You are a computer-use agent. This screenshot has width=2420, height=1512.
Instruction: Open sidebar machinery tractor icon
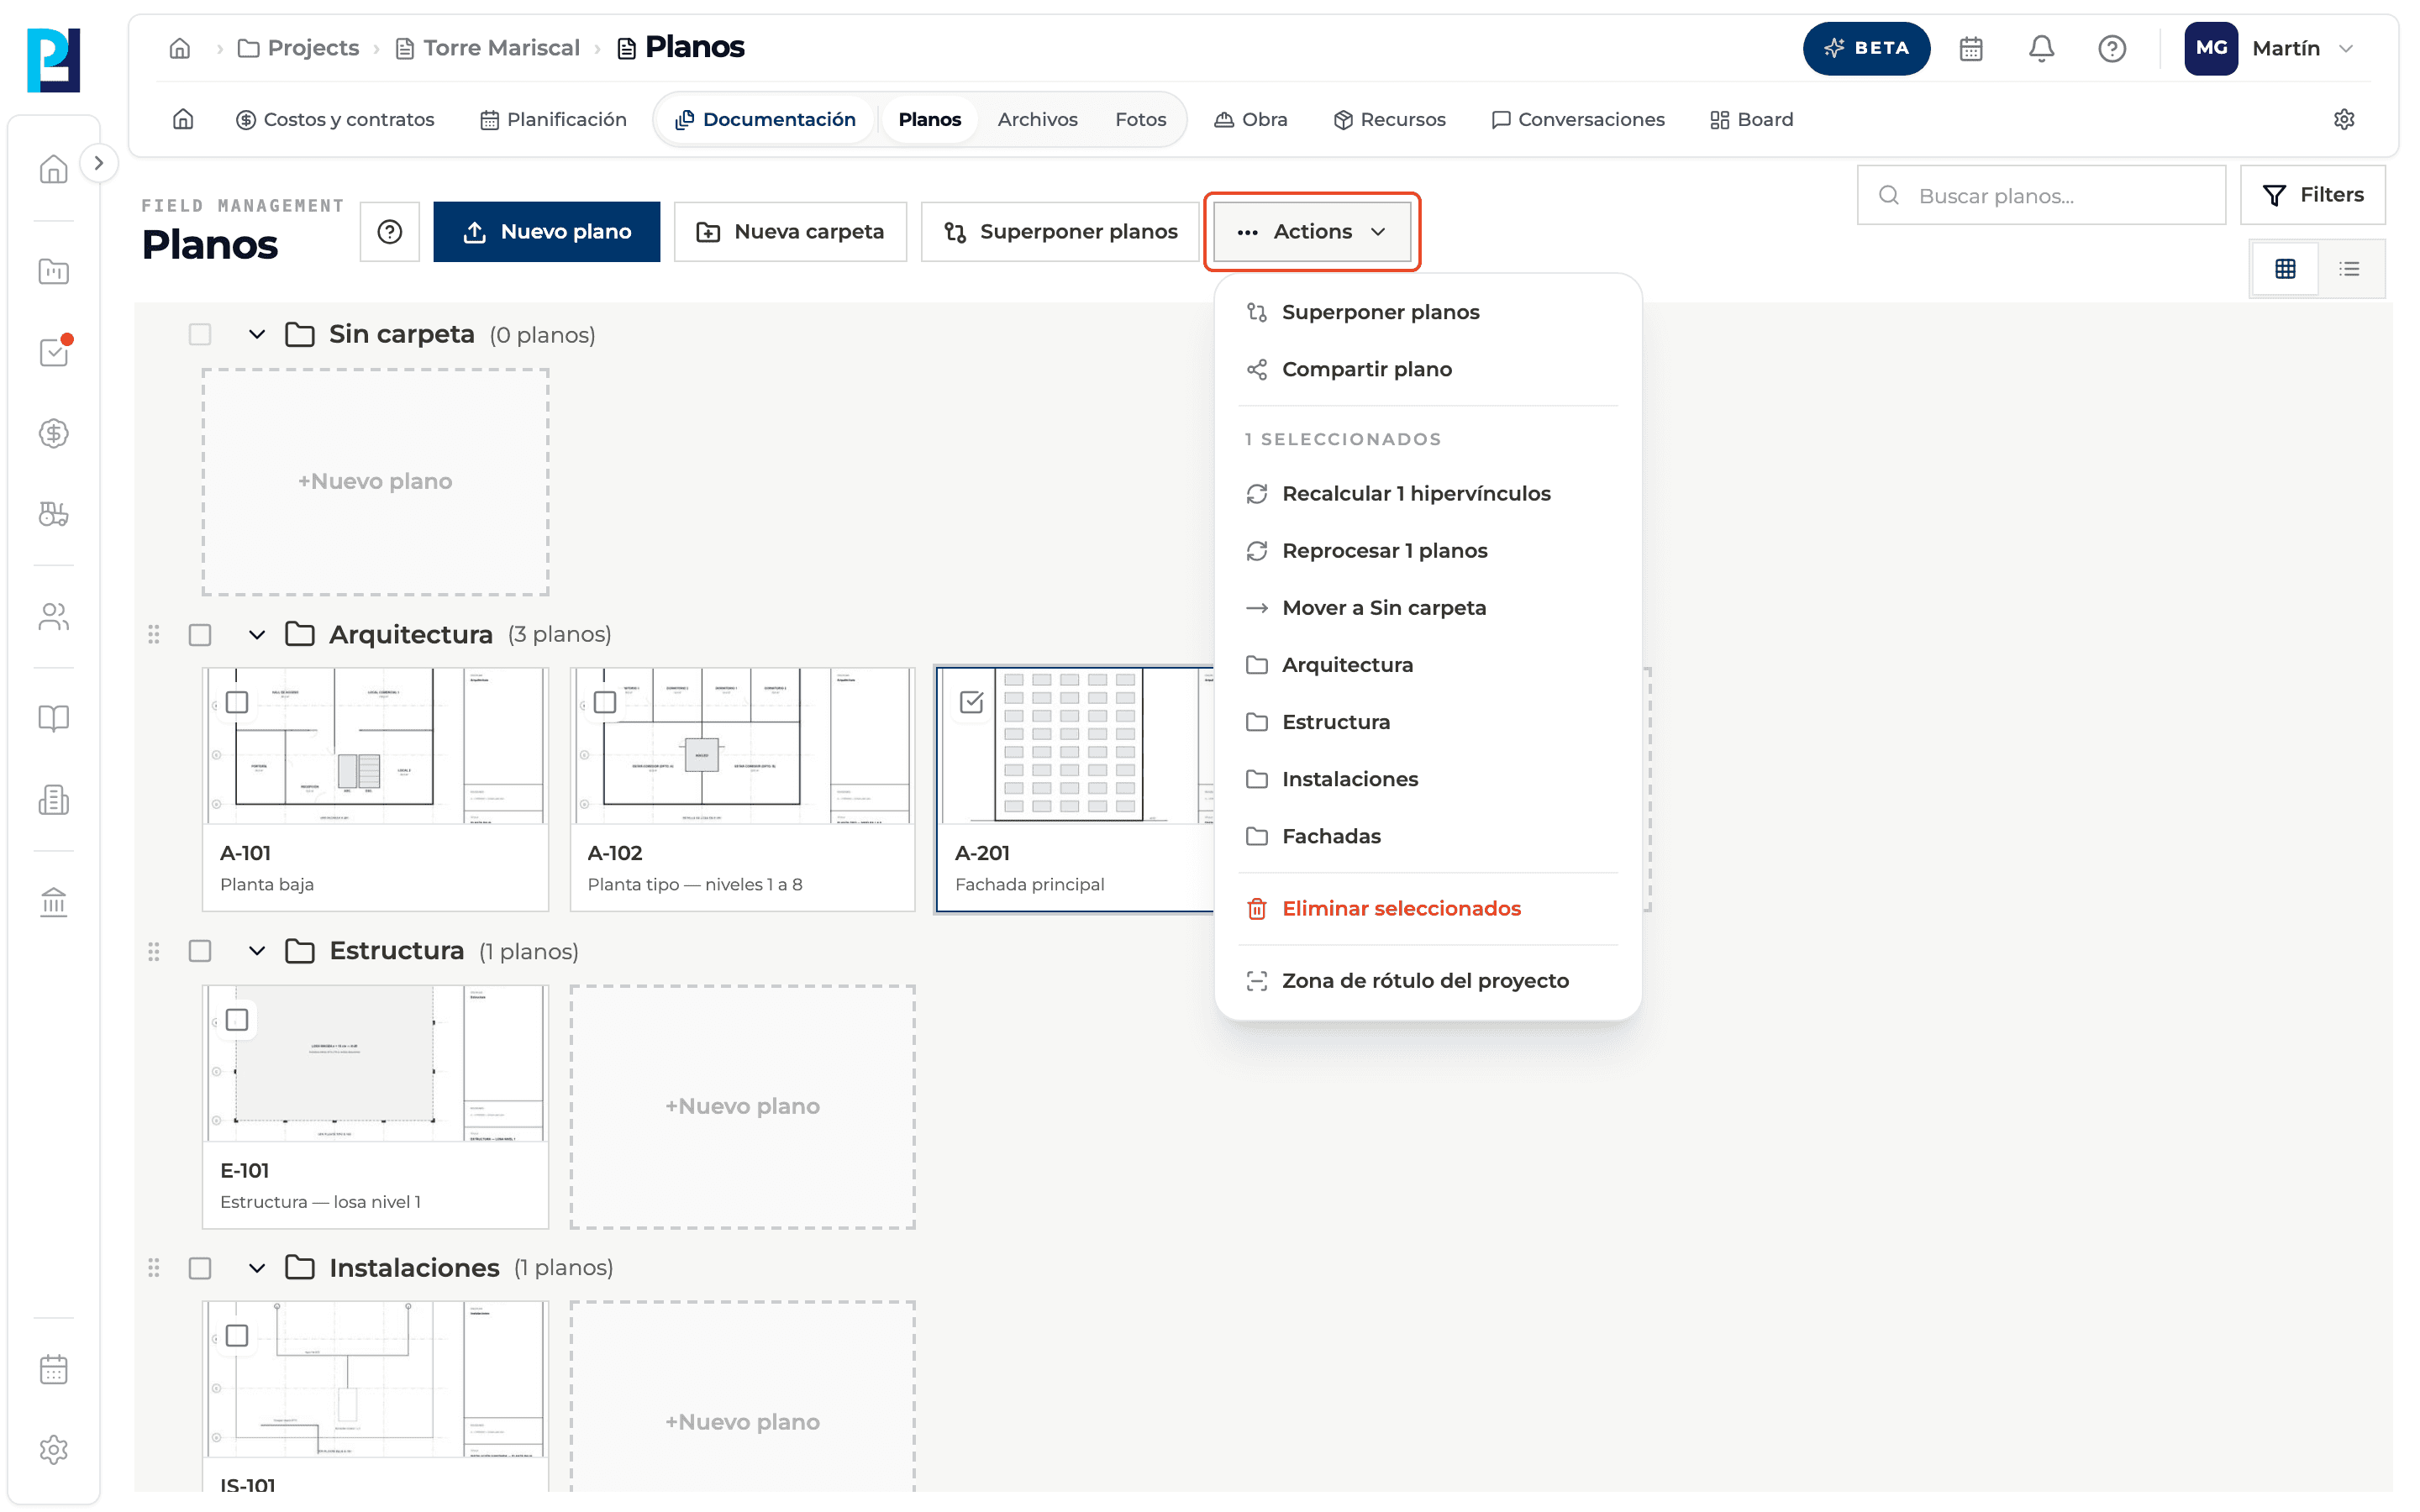pos(54,514)
